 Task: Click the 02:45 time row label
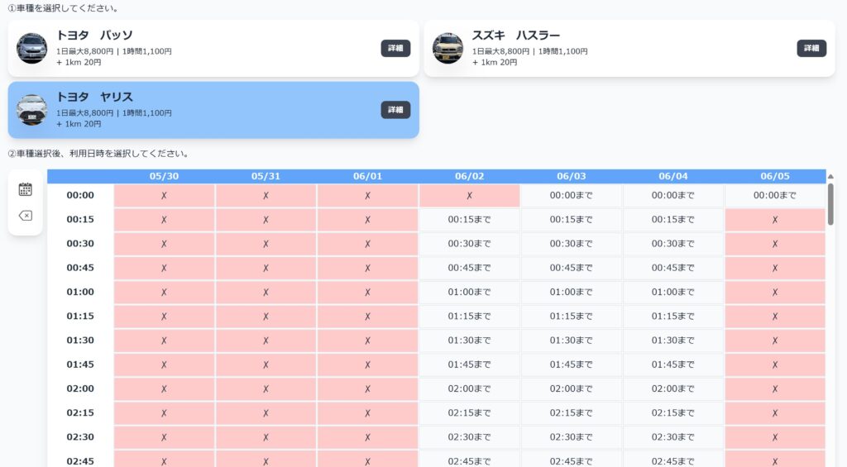(80, 460)
